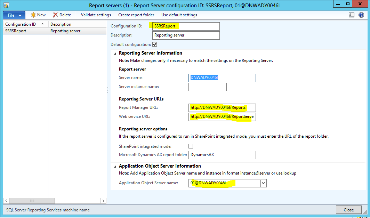Enable SharePoint integrated mode
The width and height of the screenshot is (370, 218).
pyautogui.click(x=191, y=146)
